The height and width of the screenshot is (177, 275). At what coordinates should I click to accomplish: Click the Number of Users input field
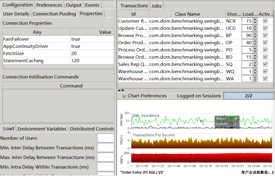click(105, 138)
